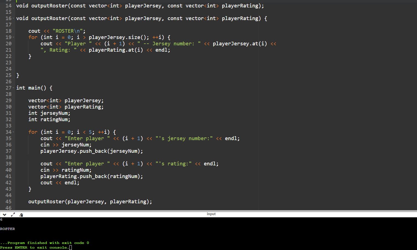Click 'outputRoster(playerJersey, playerRating);' call on line 45
417x250 pixels.
coord(90,202)
